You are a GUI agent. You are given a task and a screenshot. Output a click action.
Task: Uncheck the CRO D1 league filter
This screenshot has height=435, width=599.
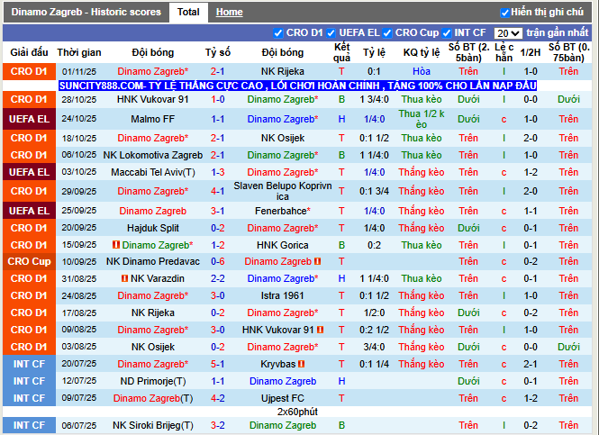pos(278,33)
